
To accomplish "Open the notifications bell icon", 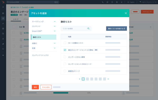I will [122, 2].
